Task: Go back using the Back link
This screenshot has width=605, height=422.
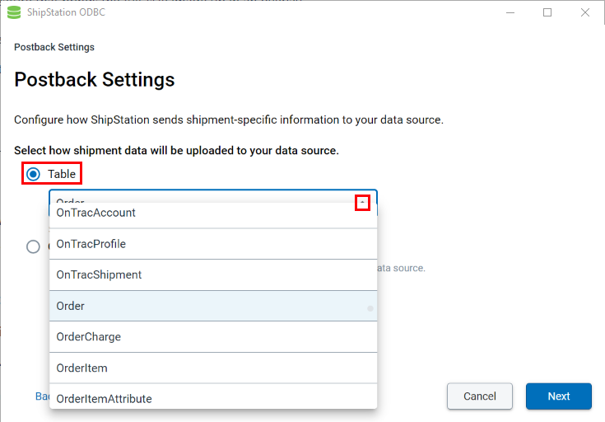Action: pyautogui.click(x=43, y=396)
